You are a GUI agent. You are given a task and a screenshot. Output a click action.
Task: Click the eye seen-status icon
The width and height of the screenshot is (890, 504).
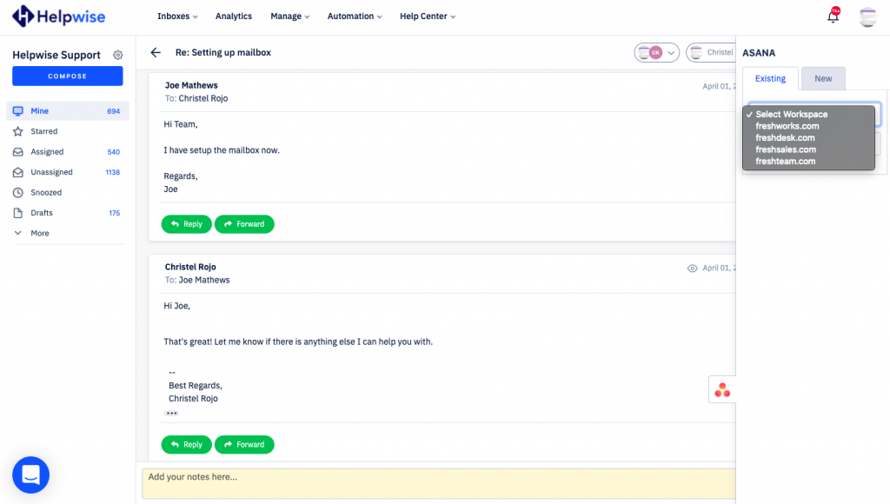(x=693, y=269)
